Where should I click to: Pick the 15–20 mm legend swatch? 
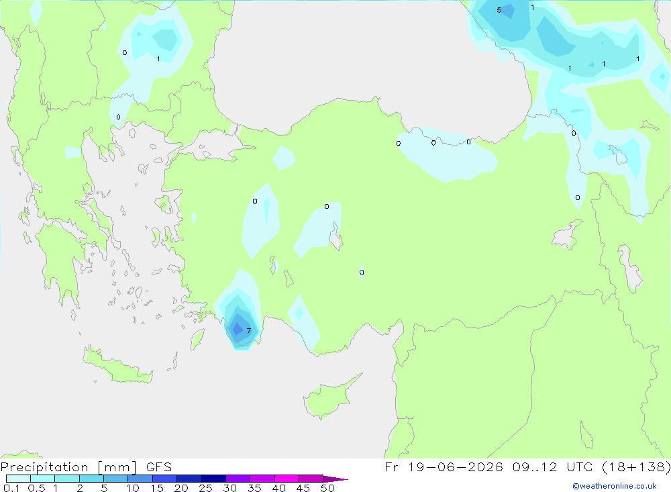point(165,479)
